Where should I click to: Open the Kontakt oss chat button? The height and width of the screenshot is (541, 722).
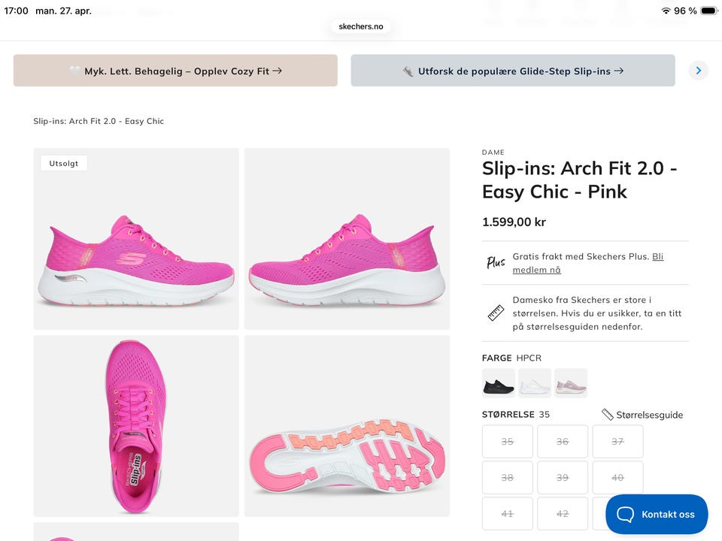point(657,514)
